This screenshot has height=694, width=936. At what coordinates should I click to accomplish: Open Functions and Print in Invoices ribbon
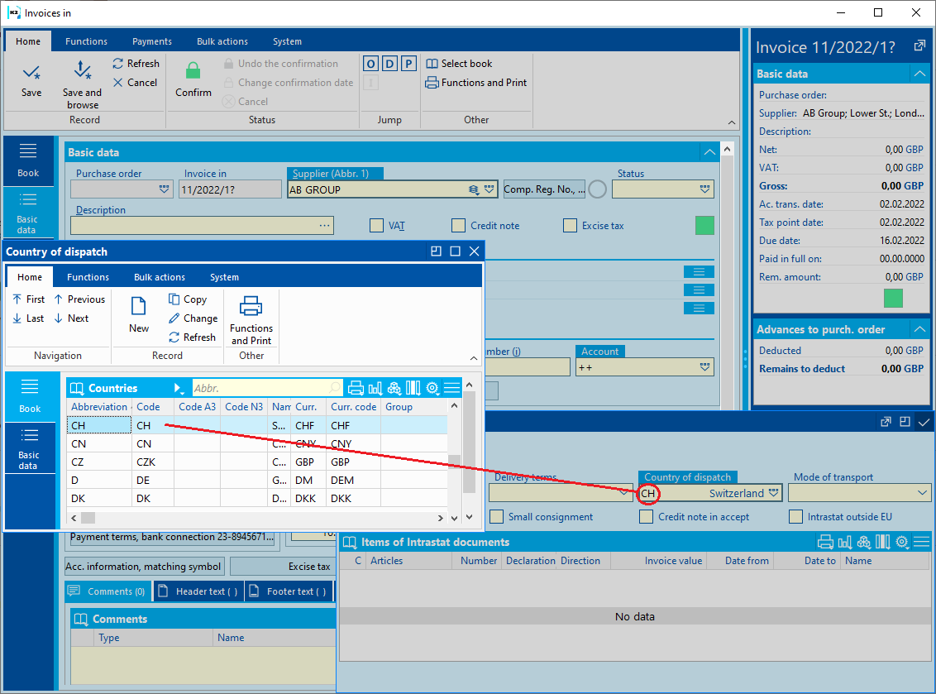point(476,83)
